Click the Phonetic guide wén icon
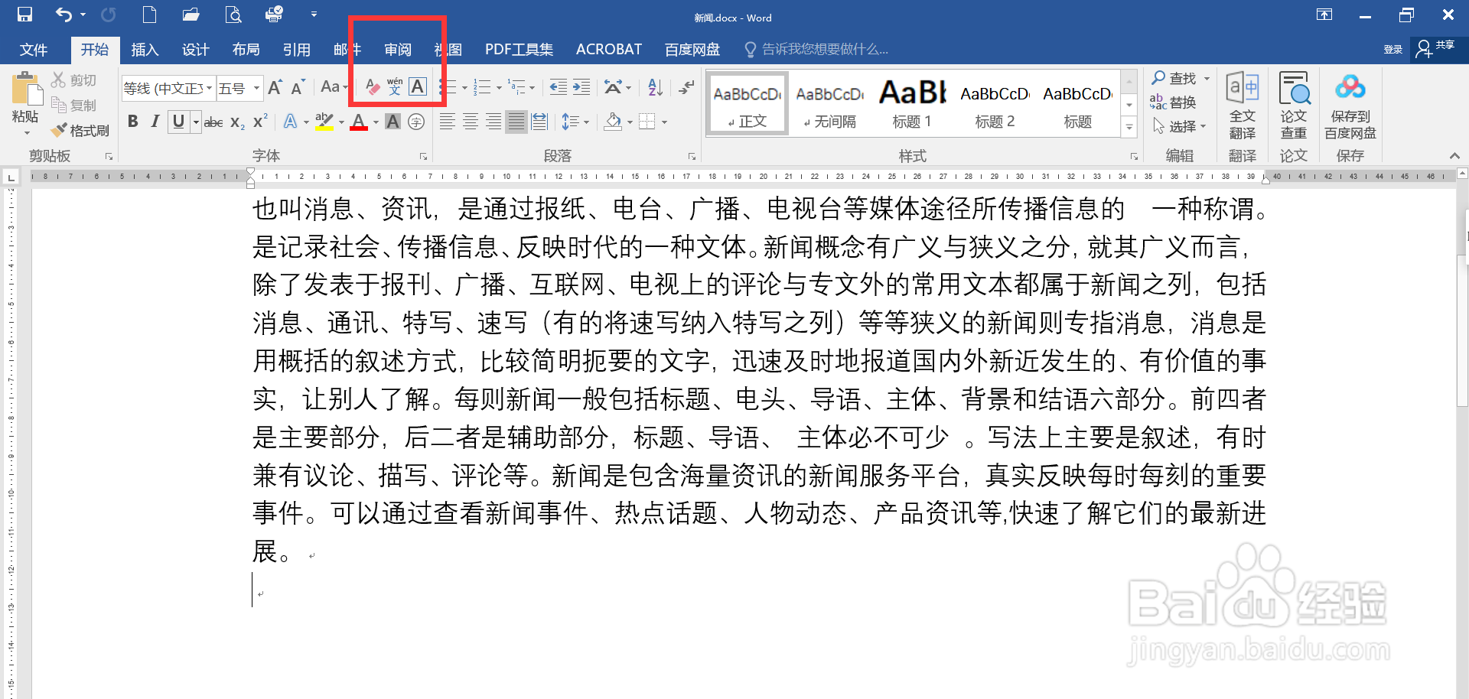This screenshot has width=1469, height=699. [395, 87]
